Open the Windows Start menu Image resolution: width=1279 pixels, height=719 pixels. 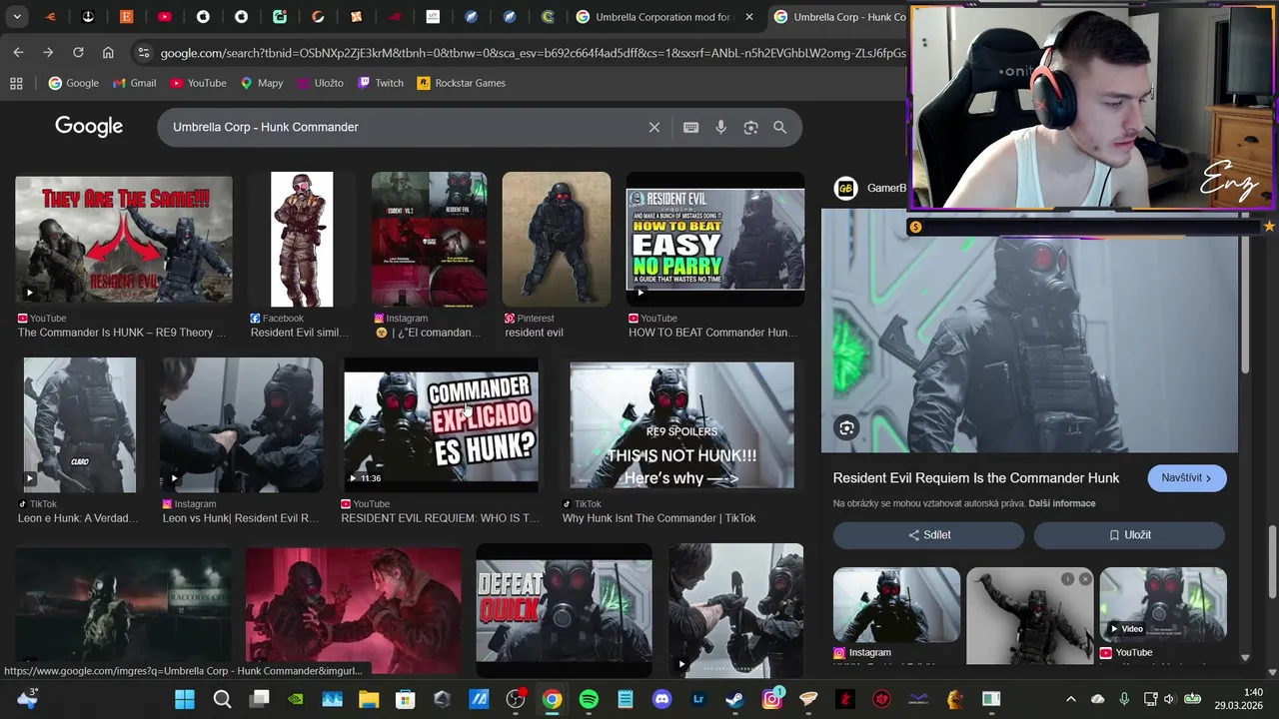(x=185, y=699)
